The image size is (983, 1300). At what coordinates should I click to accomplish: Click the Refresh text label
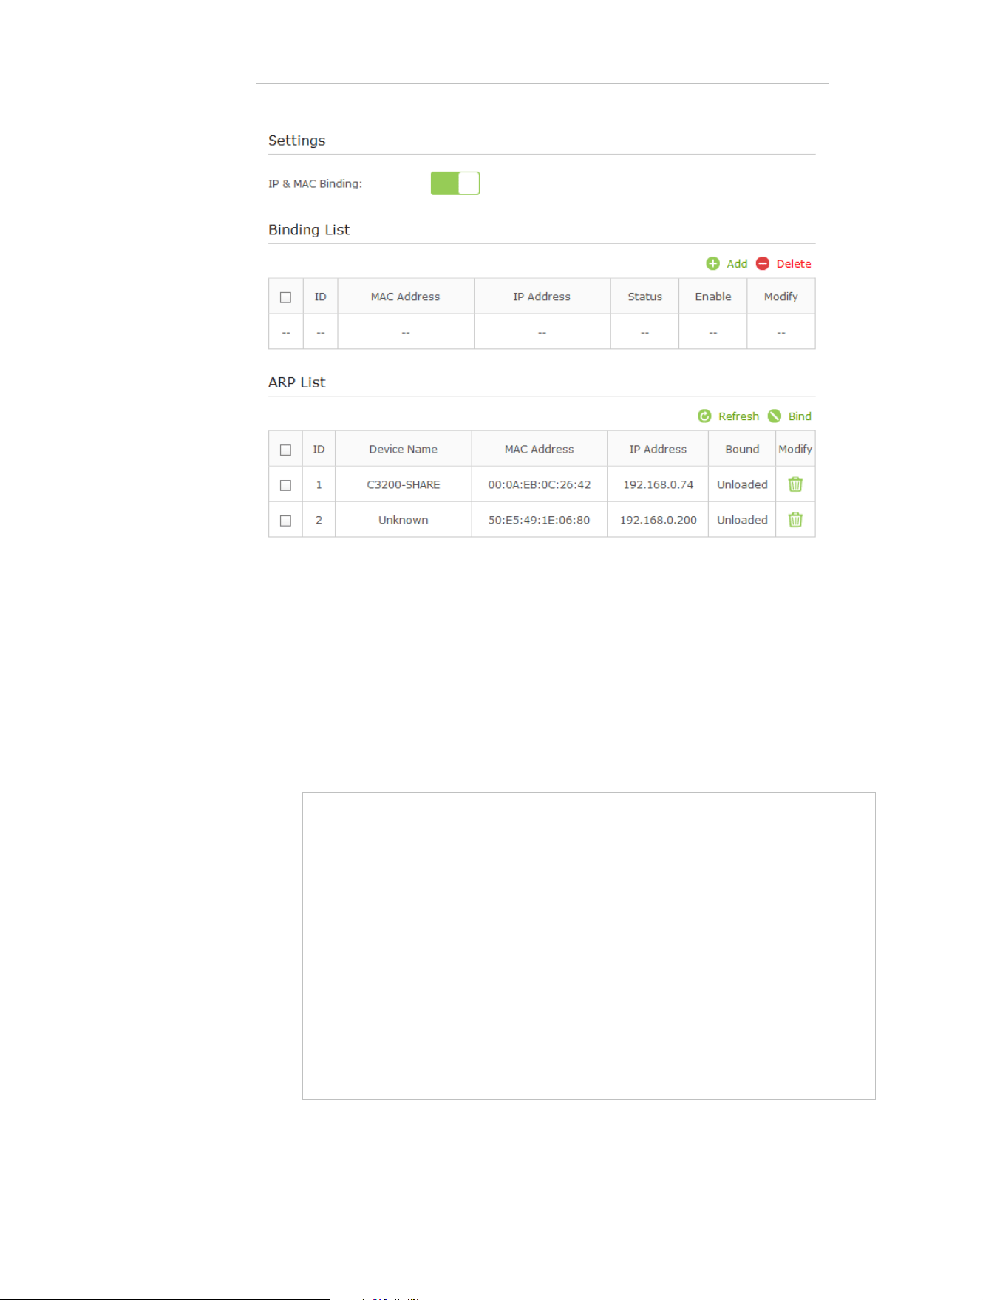(x=738, y=416)
